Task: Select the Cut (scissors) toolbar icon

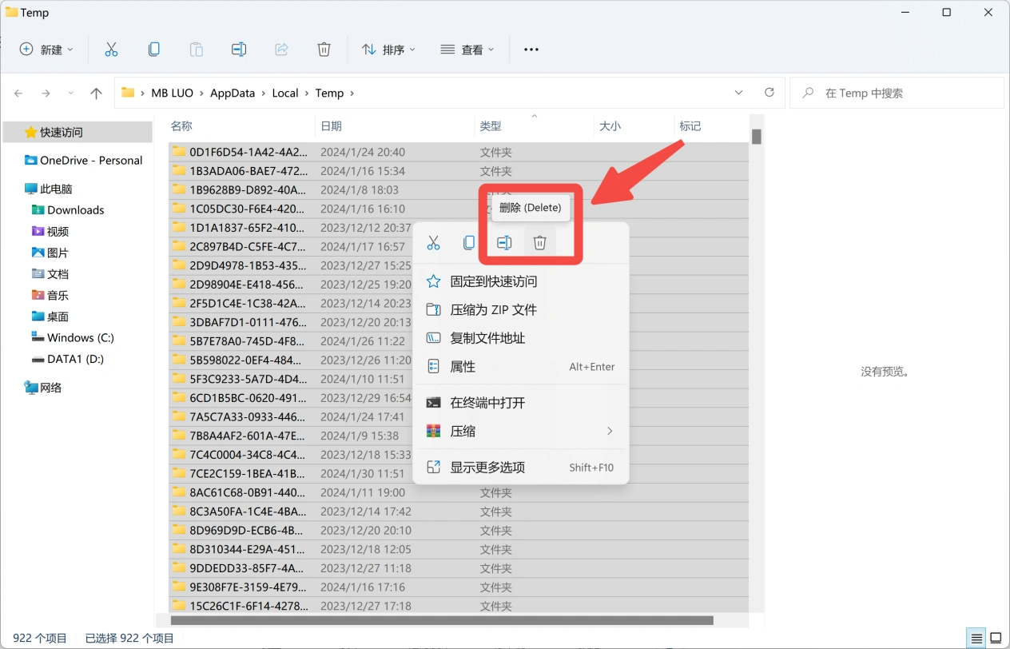Action: point(111,49)
